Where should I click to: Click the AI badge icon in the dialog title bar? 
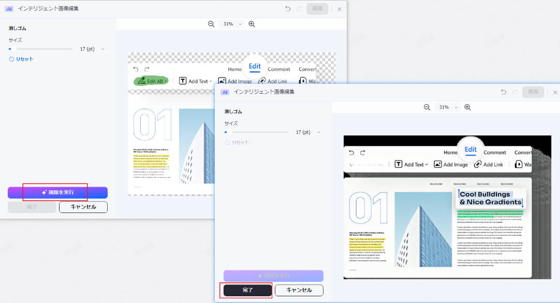click(x=225, y=92)
